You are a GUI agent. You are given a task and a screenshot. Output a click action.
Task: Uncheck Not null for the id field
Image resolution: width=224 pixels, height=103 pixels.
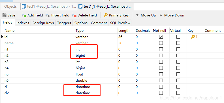click(x=161, y=37)
